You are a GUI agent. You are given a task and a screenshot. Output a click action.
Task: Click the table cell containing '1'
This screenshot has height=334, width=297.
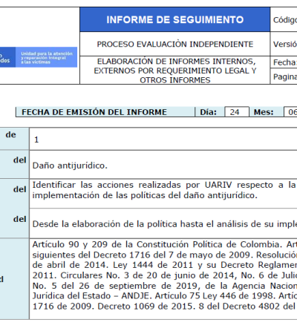click(163, 139)
